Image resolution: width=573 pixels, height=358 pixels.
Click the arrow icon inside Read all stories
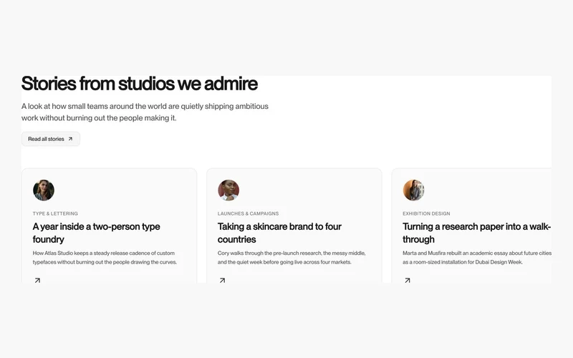point(70,139)
